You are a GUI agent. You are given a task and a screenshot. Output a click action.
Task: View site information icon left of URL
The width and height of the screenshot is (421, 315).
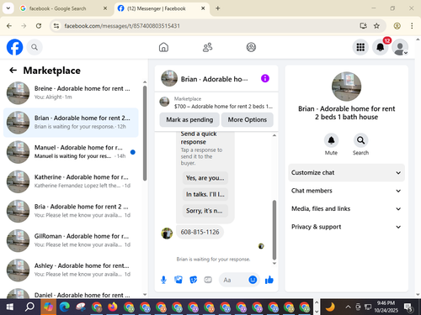click(x=56, y=26)
